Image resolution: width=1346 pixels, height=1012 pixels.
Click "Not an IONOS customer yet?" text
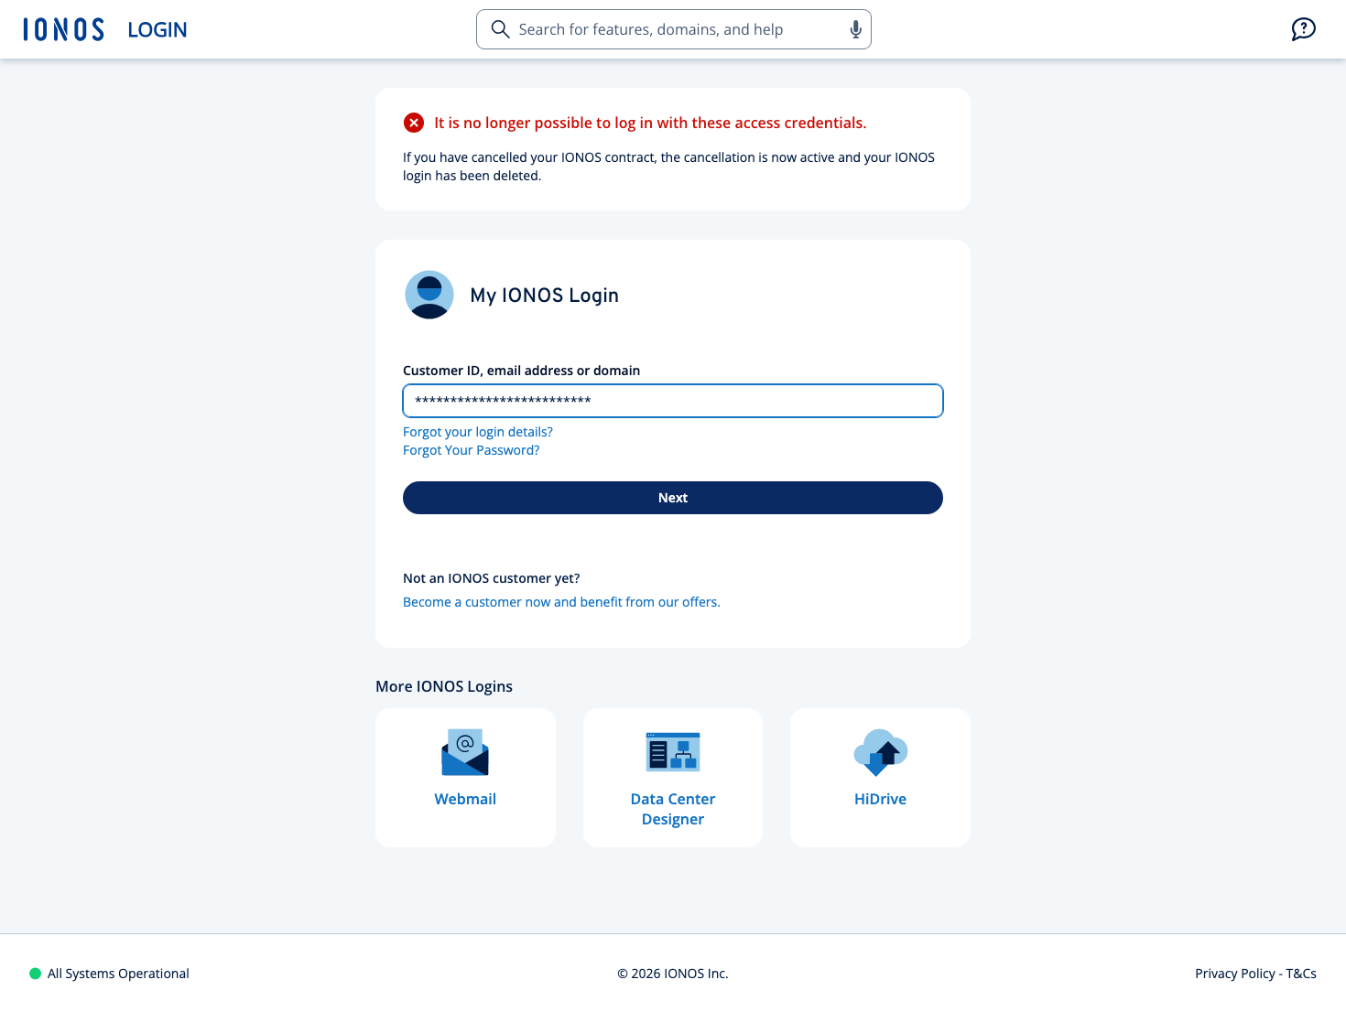pyautogui.click(x=492, y=578)
